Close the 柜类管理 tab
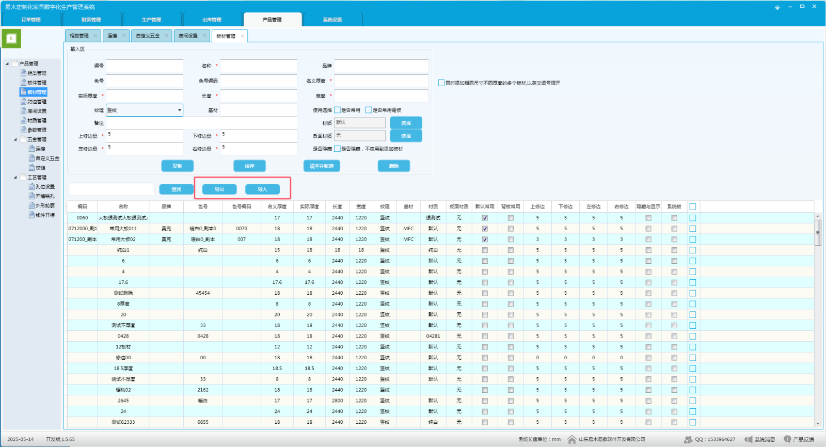 tap(96, 36)
